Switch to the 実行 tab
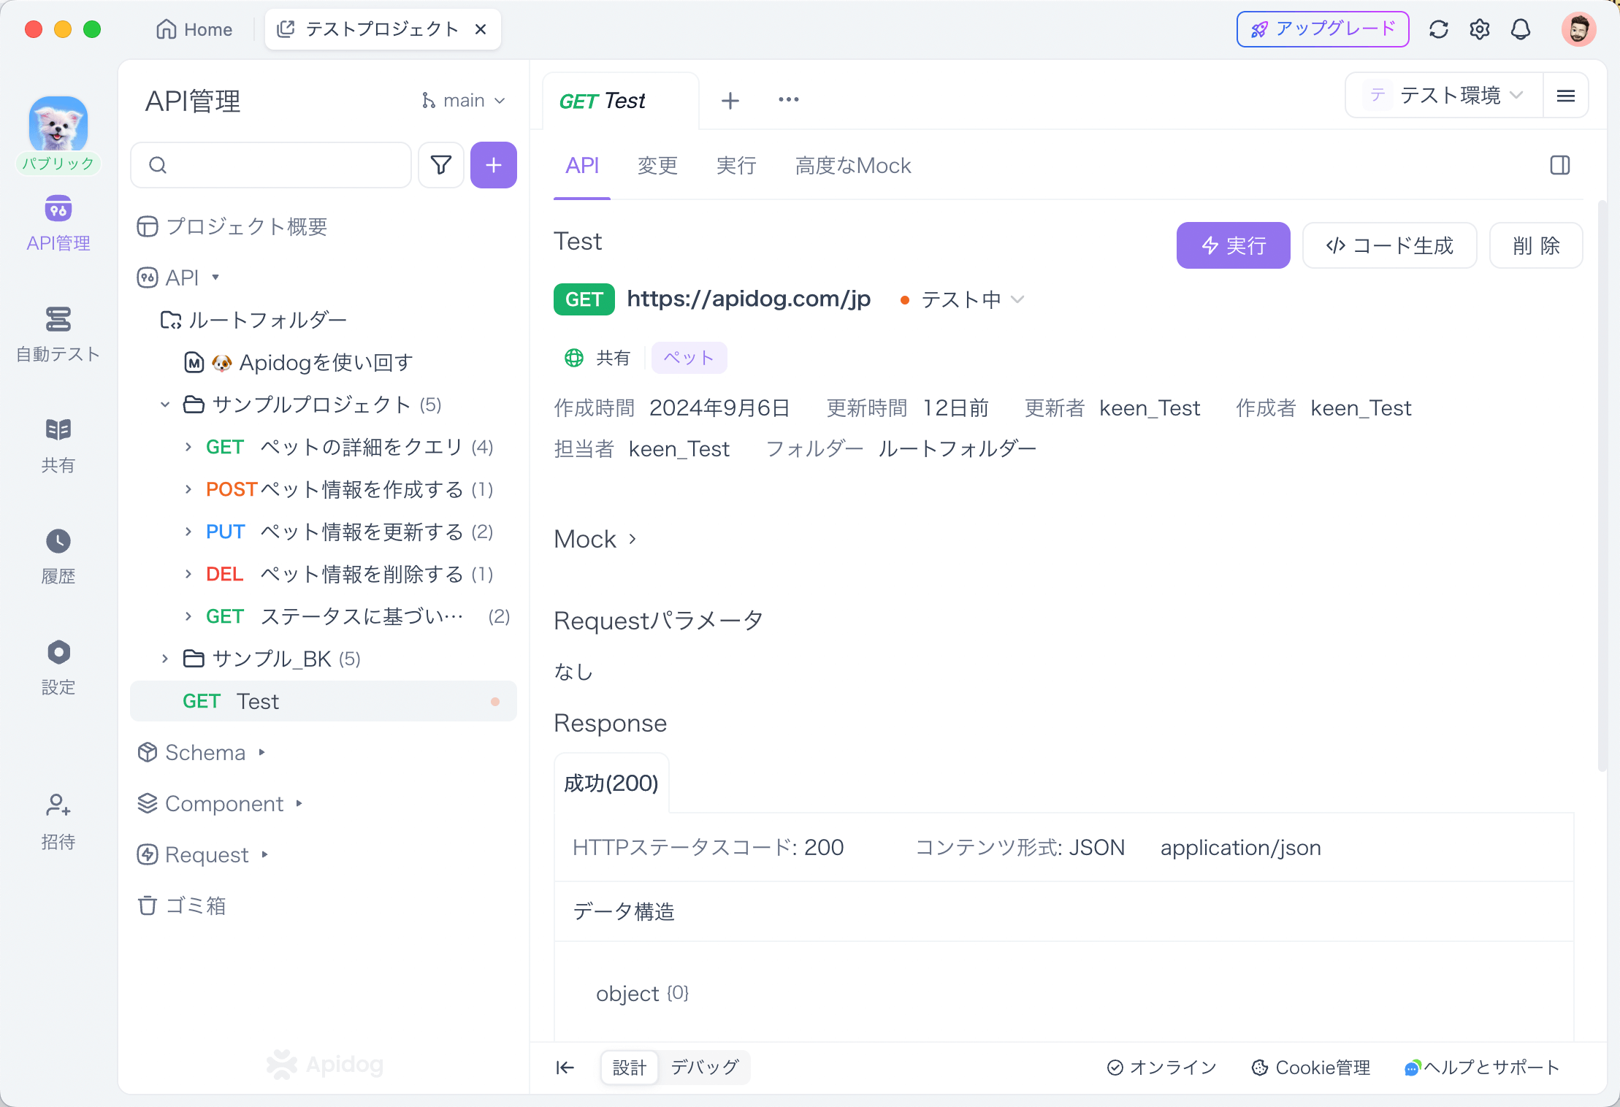The width and height of the screenshot is (1620, 1107). tap(736, 166)
